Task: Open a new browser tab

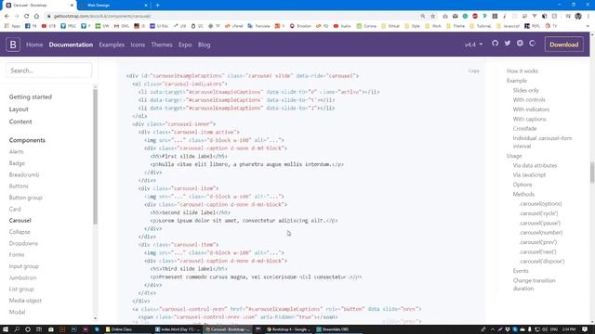Action: 157,6
